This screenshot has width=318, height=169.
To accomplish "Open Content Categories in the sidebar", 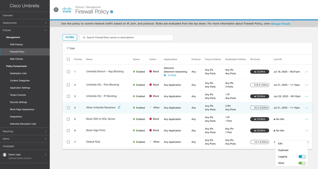I will (20, 81).
